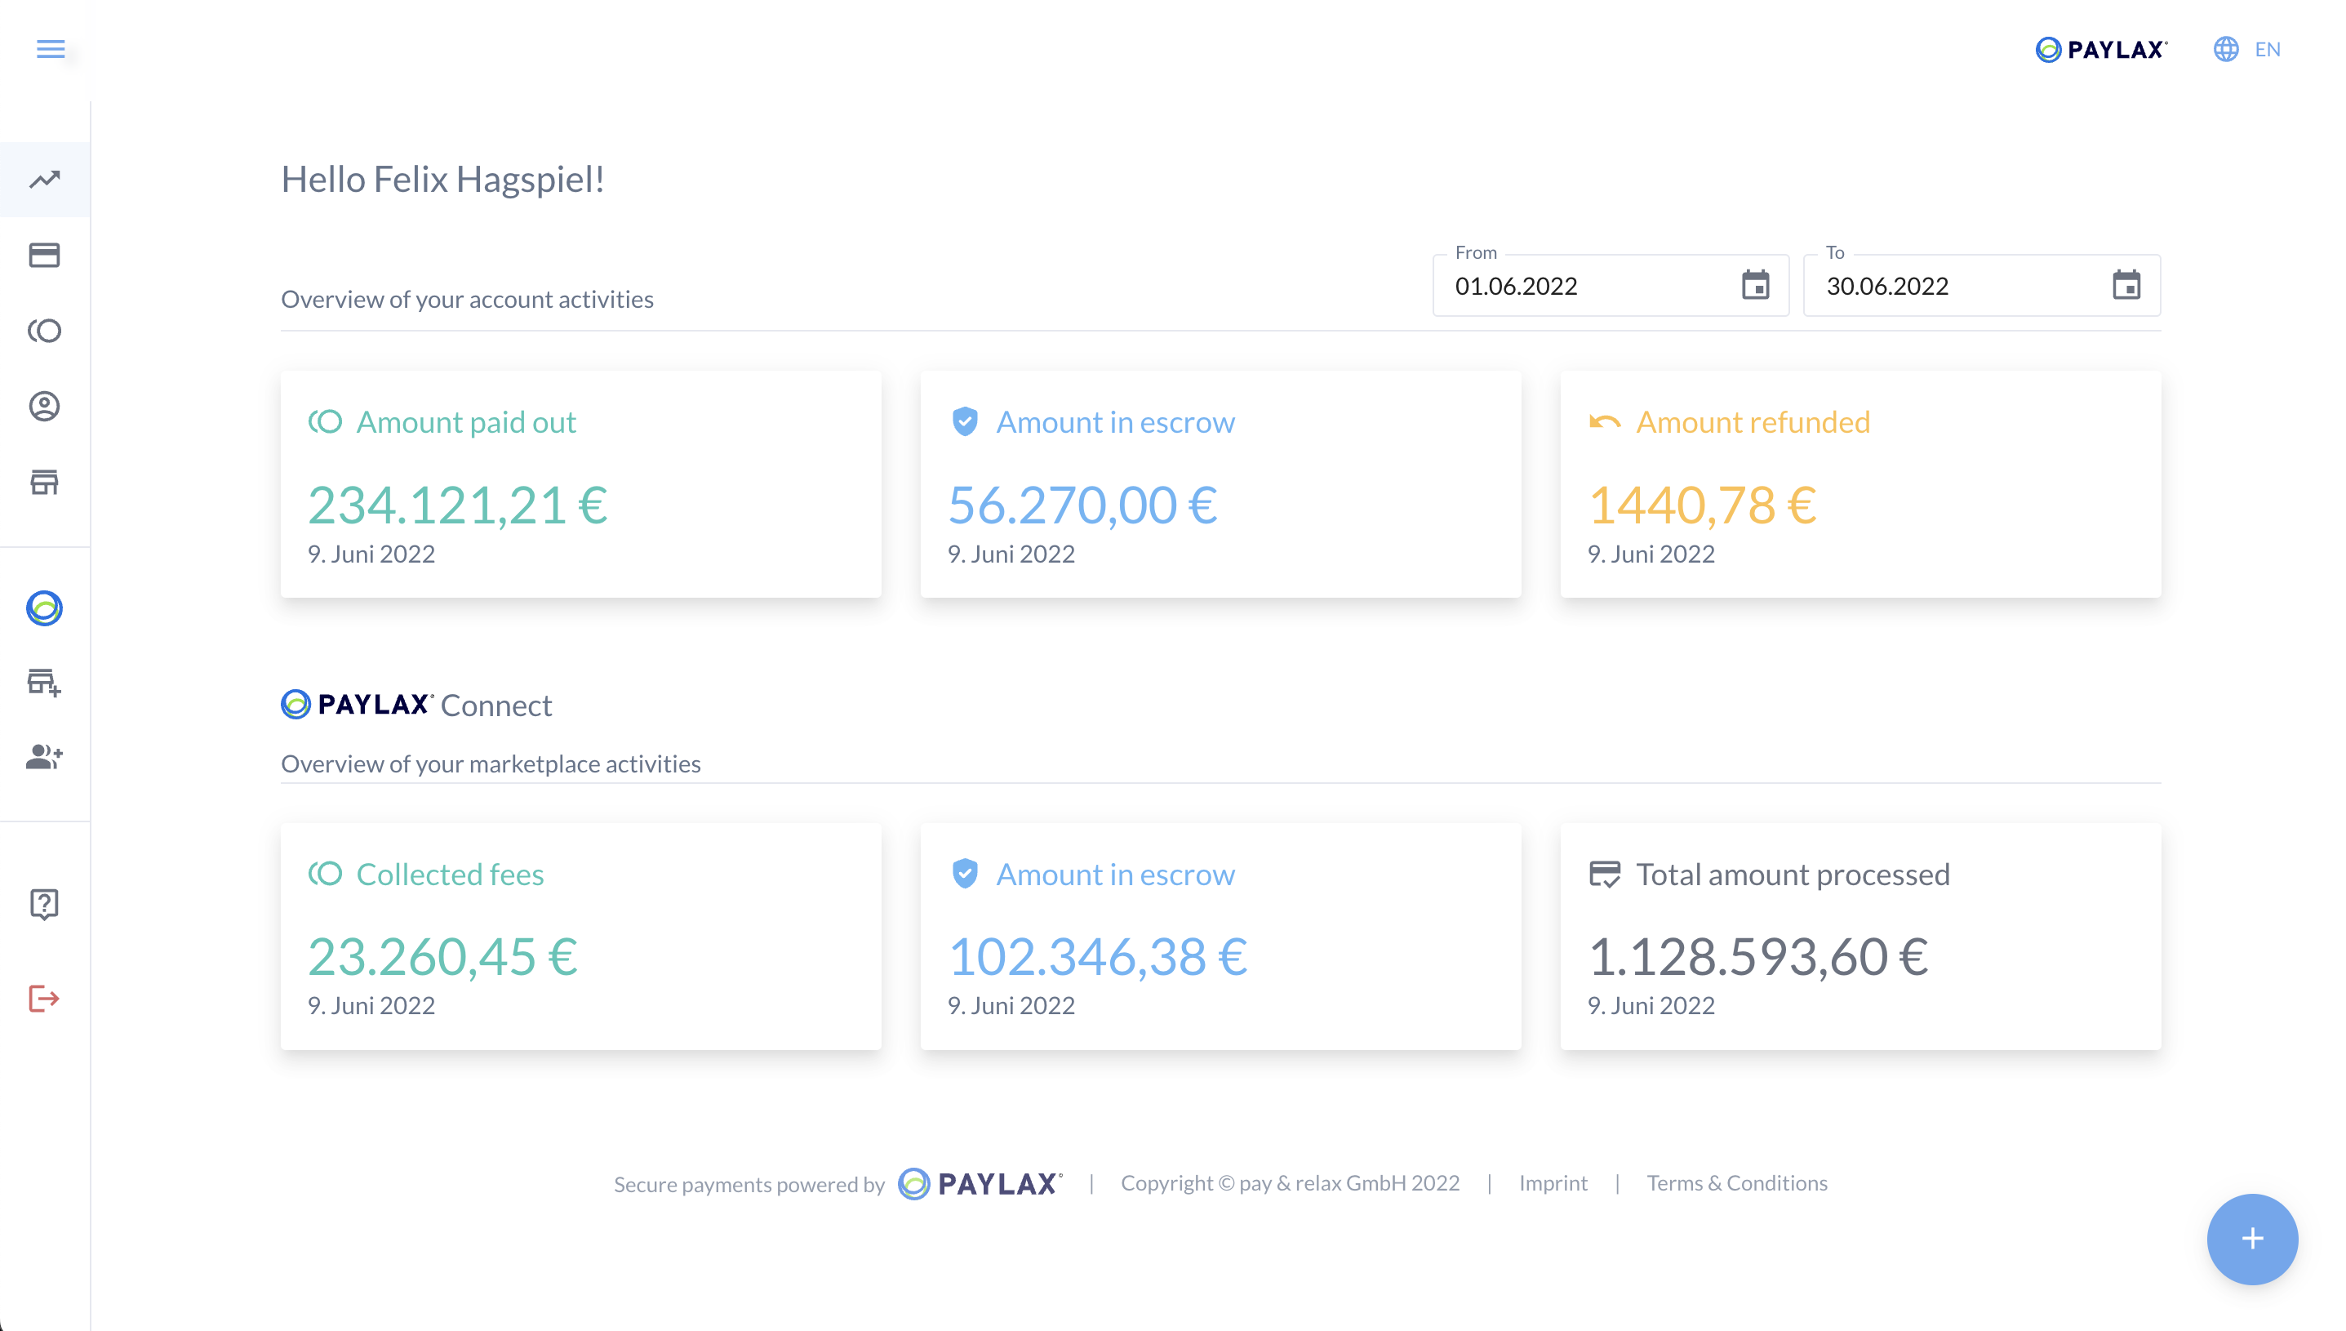This screenshot has width=2346, height=1331.
Task: Open the Imprint footer link
Action: pos(1552,1183)
